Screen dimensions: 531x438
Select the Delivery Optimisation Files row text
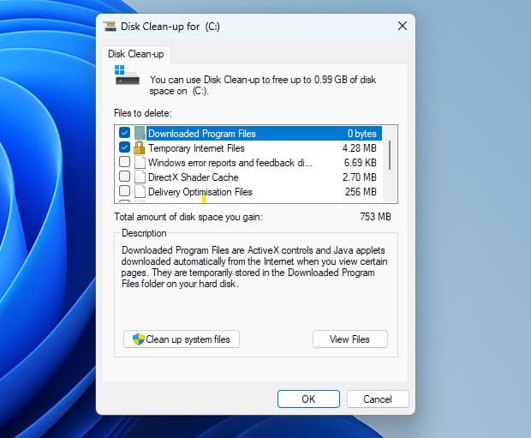pyautogui.click(x=200, y=192)
